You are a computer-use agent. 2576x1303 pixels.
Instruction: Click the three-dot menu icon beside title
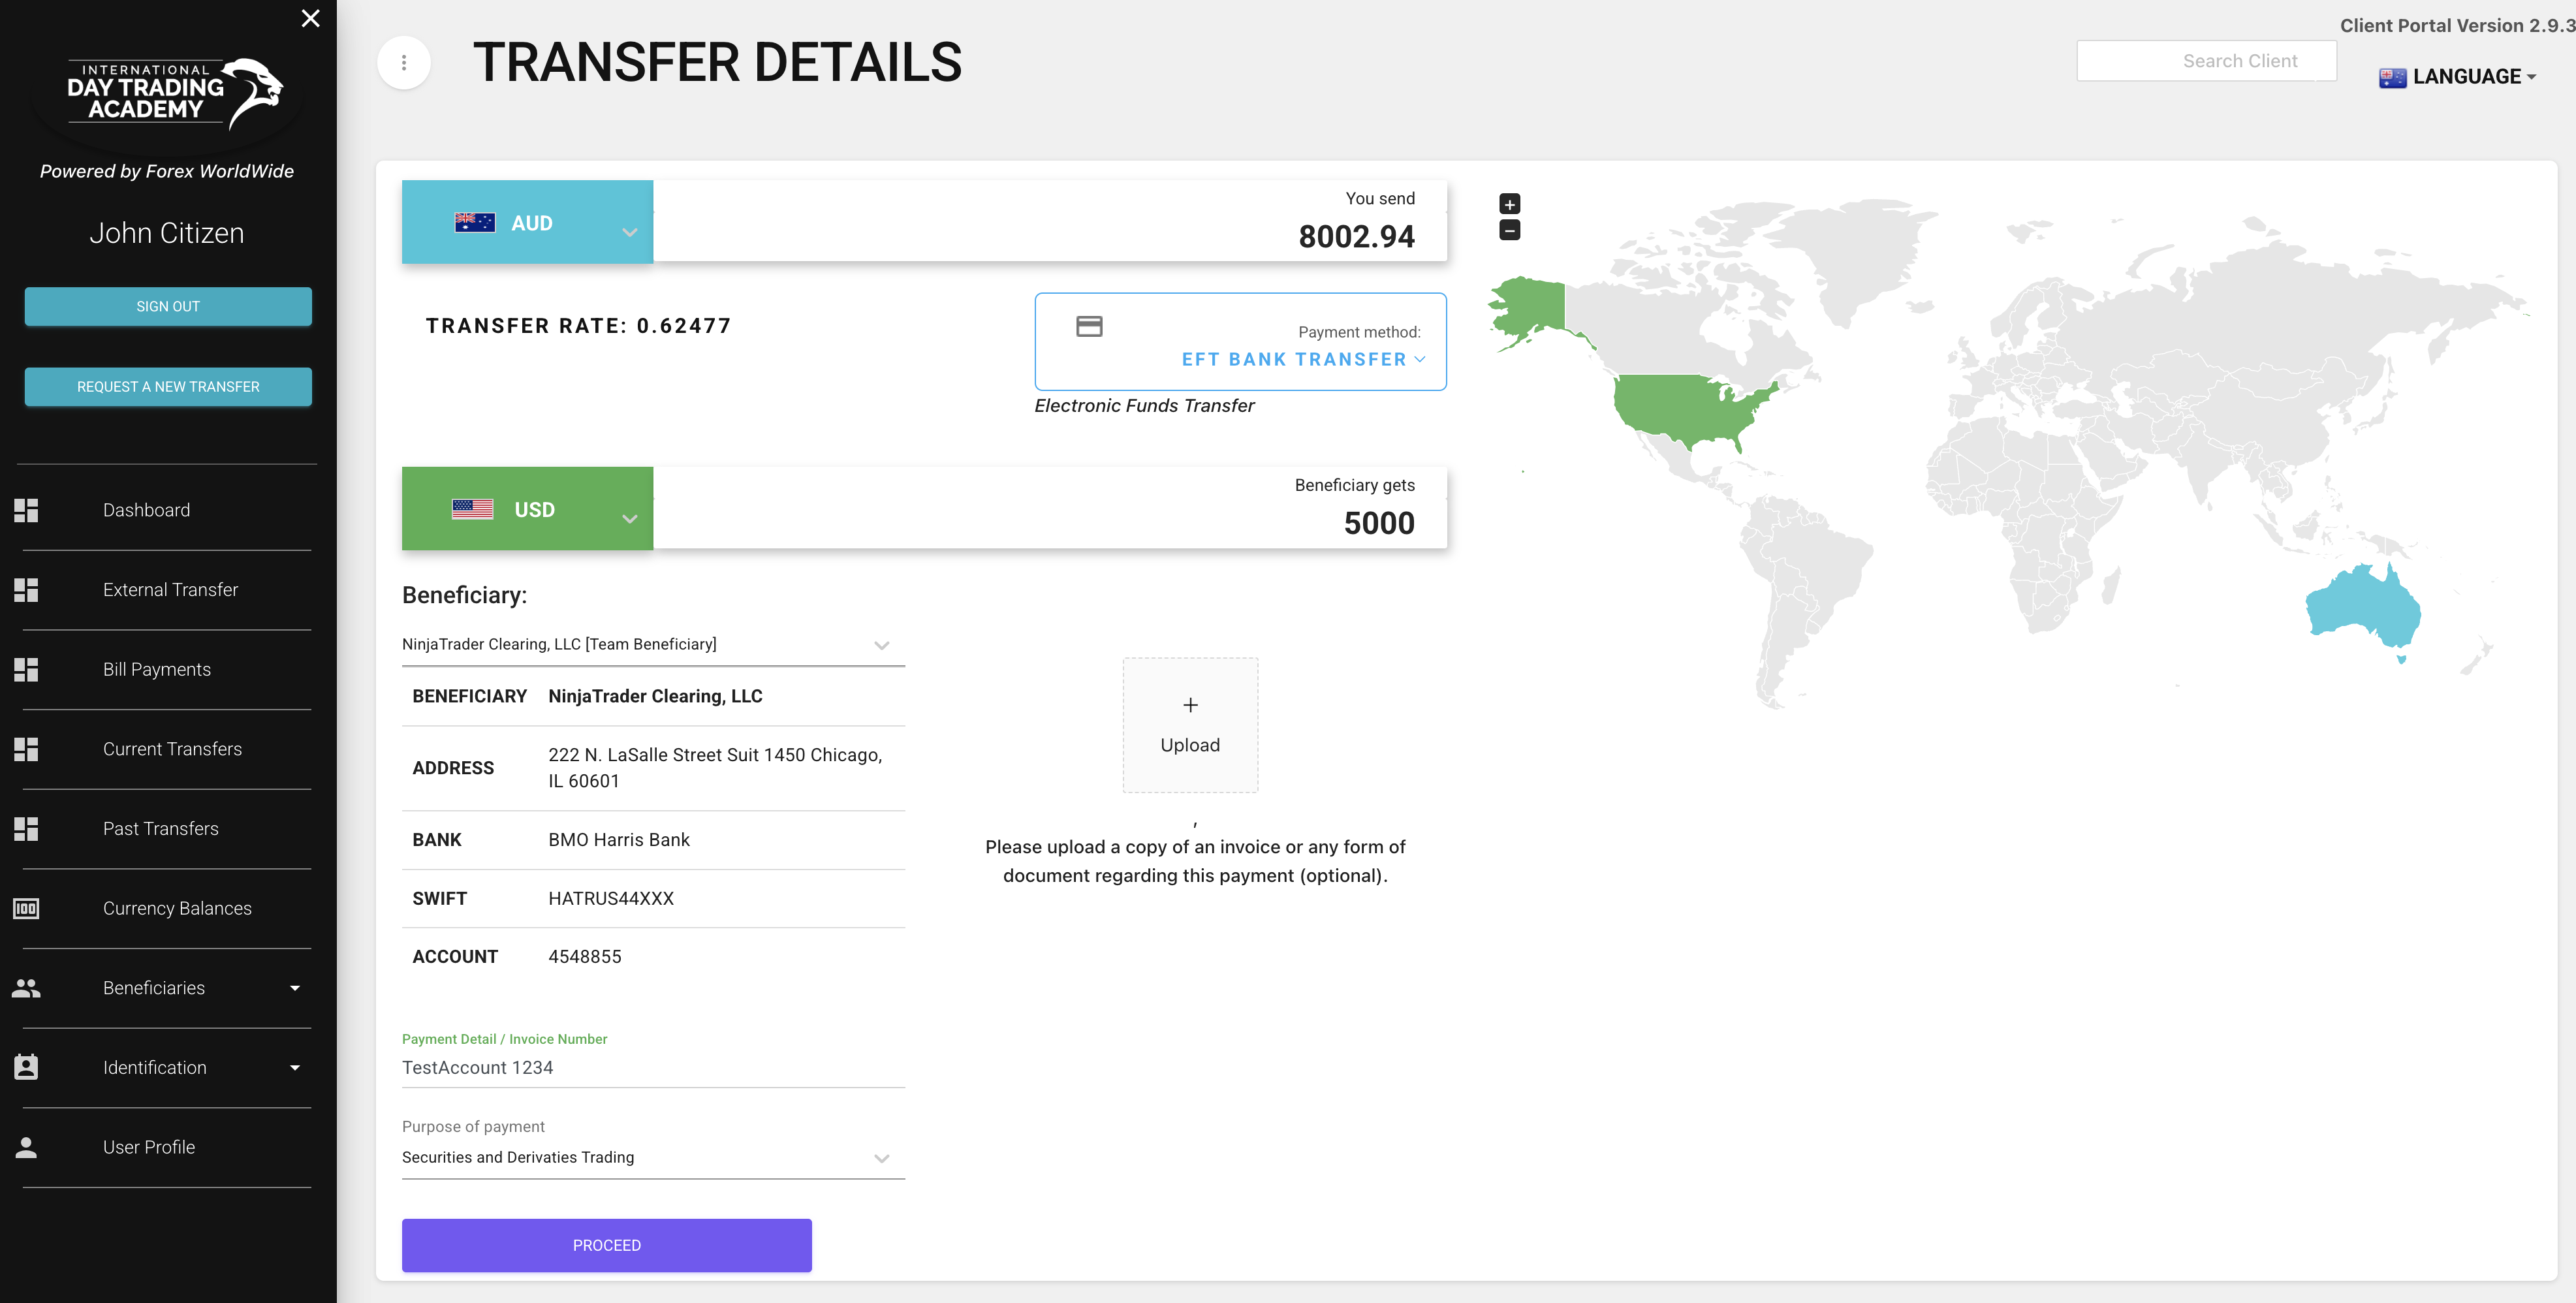click(403, 63)
